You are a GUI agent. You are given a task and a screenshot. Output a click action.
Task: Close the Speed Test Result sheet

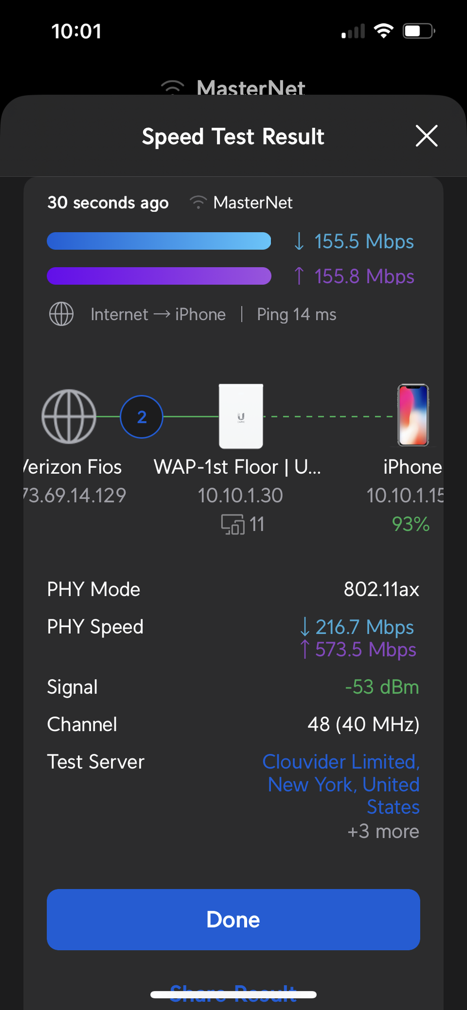426,136
